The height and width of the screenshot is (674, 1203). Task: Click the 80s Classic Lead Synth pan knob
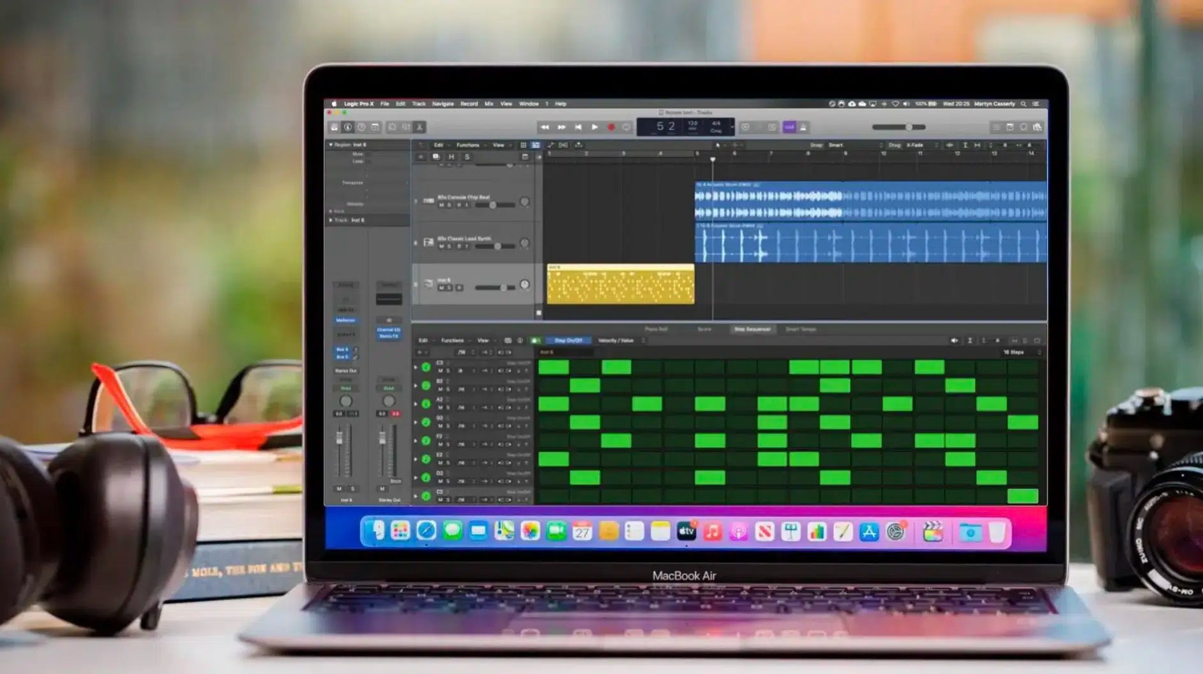[524, 243]
